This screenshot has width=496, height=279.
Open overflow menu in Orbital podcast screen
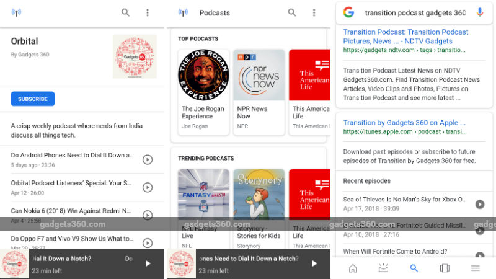coord(148,12)
